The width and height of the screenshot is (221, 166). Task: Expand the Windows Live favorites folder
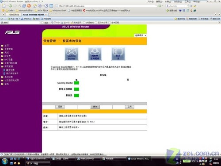[x=58, y=11]
